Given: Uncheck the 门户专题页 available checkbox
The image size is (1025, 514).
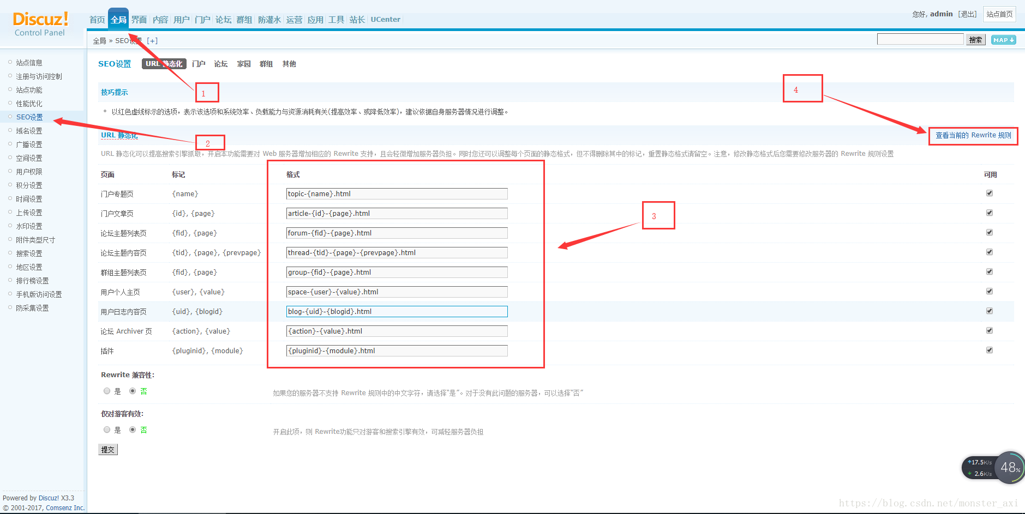Looking at the screenshot, I should coord(990,193).
